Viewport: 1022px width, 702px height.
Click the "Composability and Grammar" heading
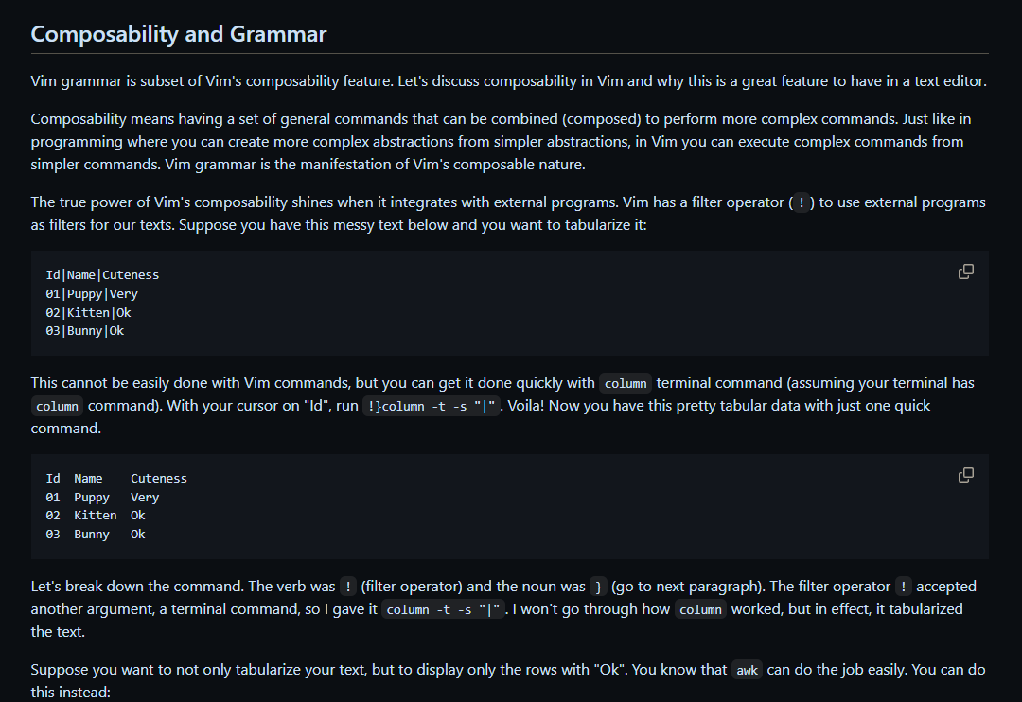click(x=179, y=35)
